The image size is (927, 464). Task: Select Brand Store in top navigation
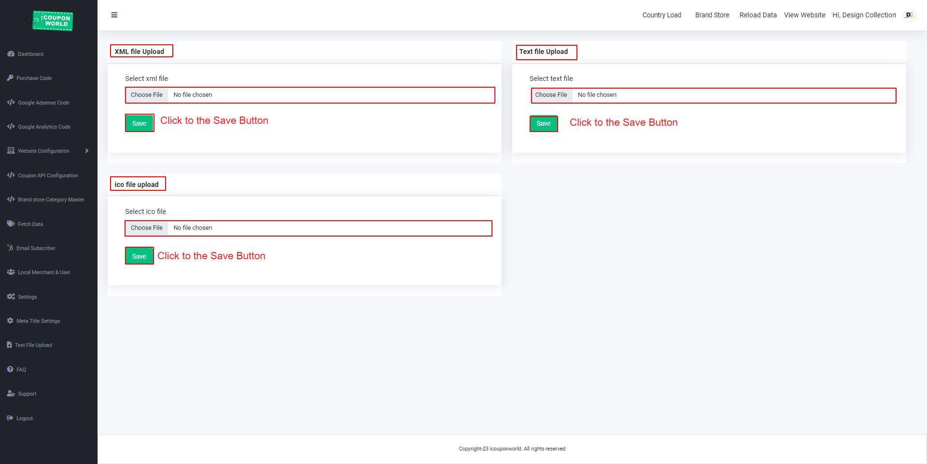coord(712,15)
